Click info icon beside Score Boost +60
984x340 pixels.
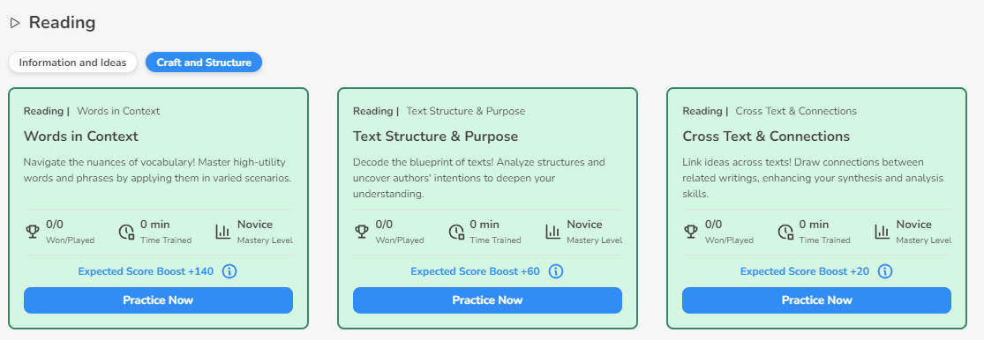tap(556, 271)
